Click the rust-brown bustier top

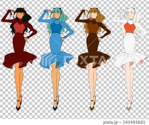(x=93, y=27)
